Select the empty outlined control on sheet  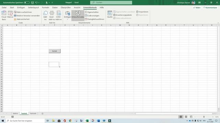tap(54, 65)
